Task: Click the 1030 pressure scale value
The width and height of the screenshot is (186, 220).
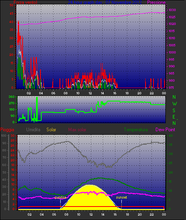Action: (x=172, y=10)
